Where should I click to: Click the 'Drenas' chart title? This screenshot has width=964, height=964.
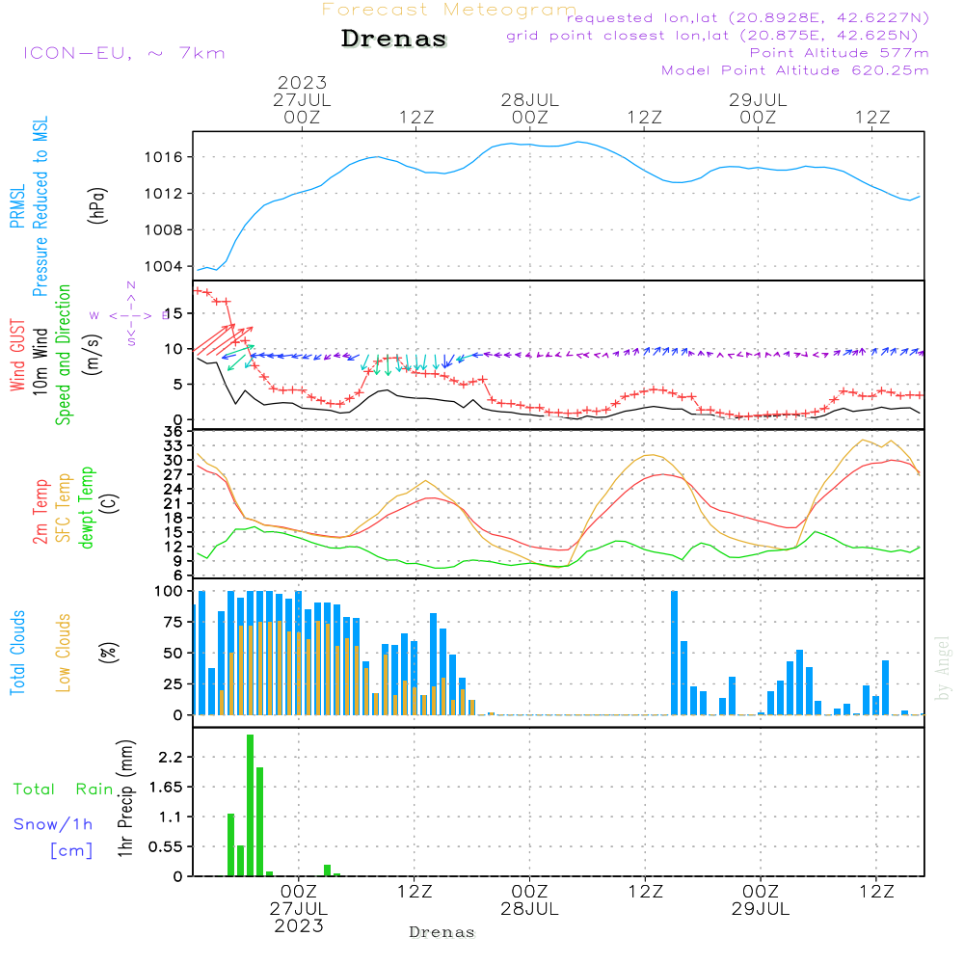393,39
